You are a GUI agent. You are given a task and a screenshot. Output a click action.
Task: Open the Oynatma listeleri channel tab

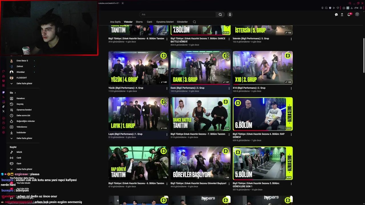165,22
